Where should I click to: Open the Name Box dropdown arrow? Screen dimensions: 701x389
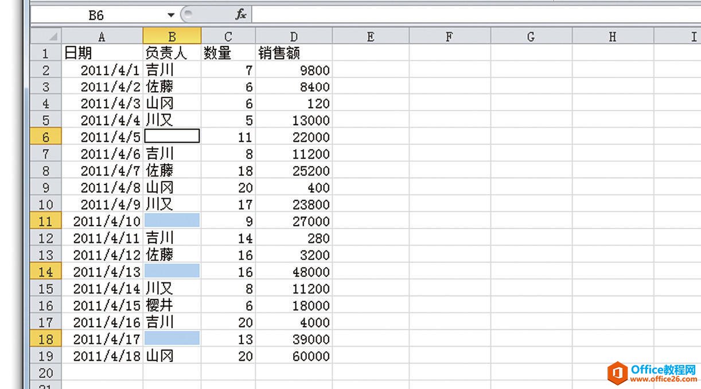coord(170,15)
